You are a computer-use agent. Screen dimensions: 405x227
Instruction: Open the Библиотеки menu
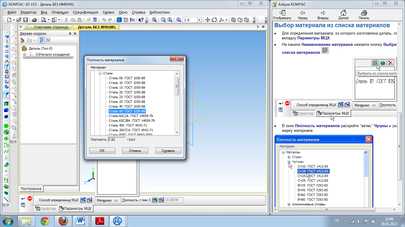[x=160, y=12]
